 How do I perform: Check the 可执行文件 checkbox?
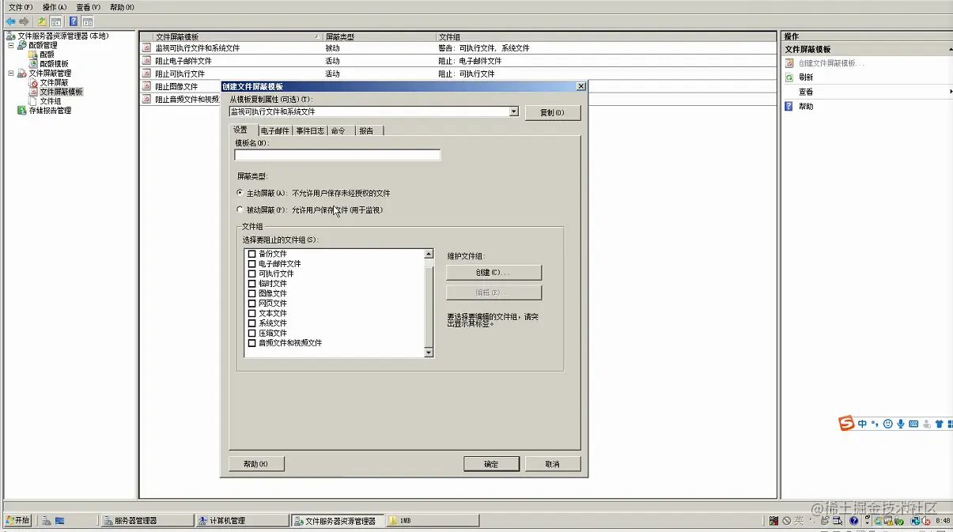pyautogui.click(x=252, y=274)
